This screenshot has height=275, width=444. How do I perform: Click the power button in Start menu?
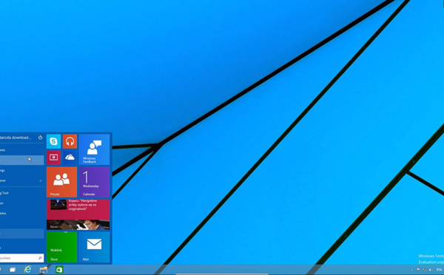pos(40,137)
